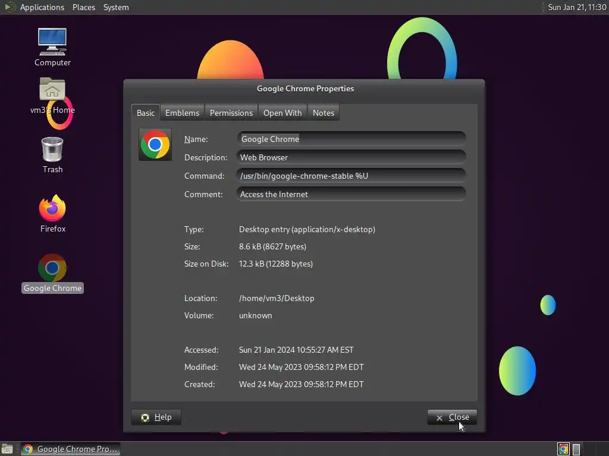Click into the Name field
The height and width of the screenshot is (456, 609).
(351, 139)
